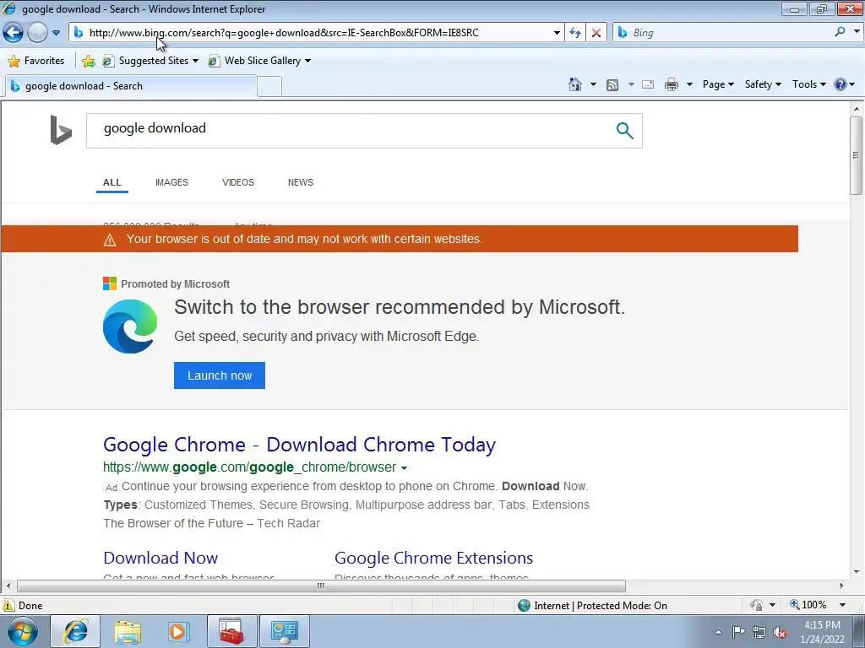Open the recent pages dropdown arrow

[57, 33]
